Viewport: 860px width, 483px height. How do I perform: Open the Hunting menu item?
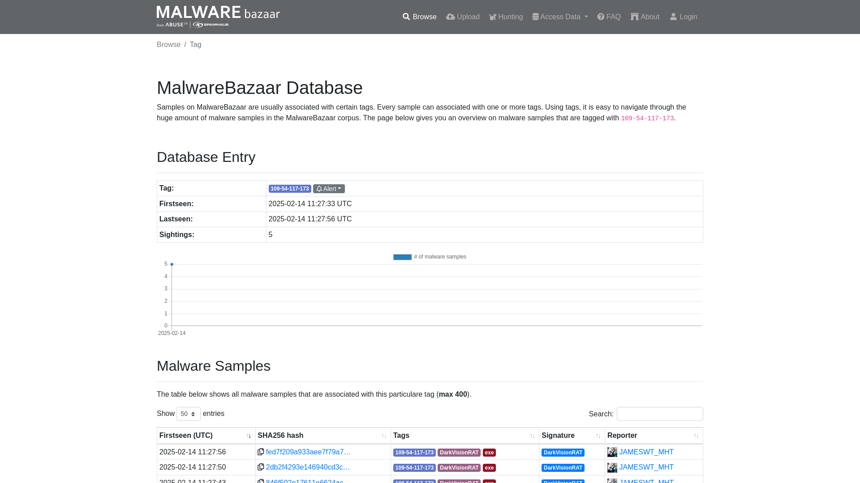coord(506,17)
